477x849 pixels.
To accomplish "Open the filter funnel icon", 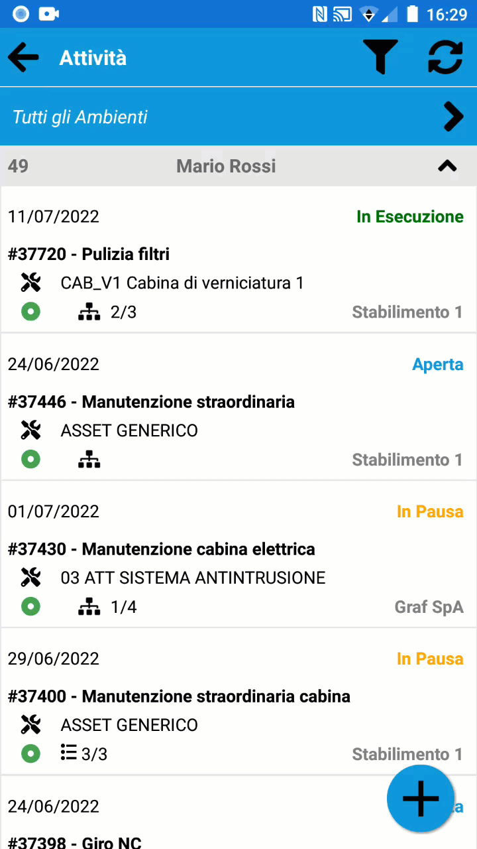I will (x=380, y=57).
